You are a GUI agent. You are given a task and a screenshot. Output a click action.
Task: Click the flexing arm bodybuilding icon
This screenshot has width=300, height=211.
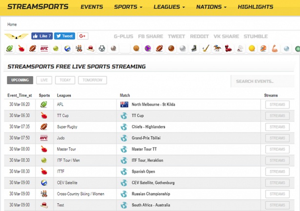(275, 48)
